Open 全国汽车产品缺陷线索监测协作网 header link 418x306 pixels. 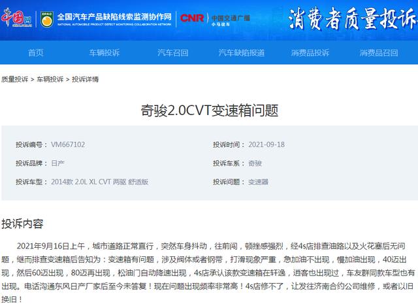pyautogui.click(x=114, y=19)
